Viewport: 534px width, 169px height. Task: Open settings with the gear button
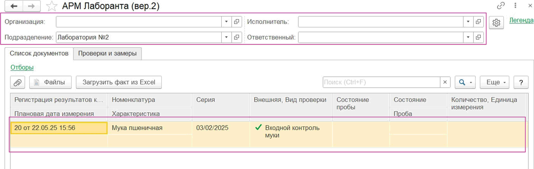coord(496,23)
